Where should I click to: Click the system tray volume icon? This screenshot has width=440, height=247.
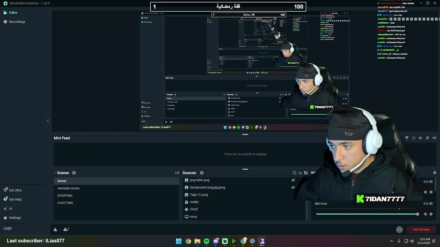[412, 241]
